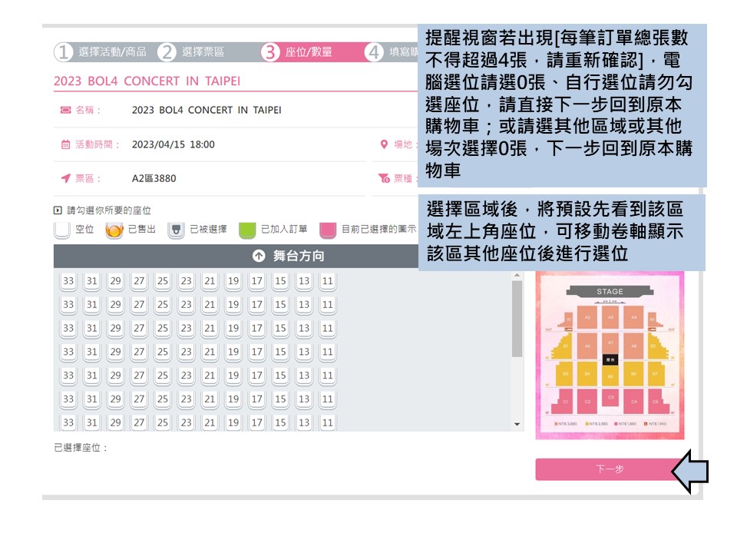Click the square arrow icon before 請勾選你所要的座位
Viewport: 737px width, 553px height.
pos(58,210)
